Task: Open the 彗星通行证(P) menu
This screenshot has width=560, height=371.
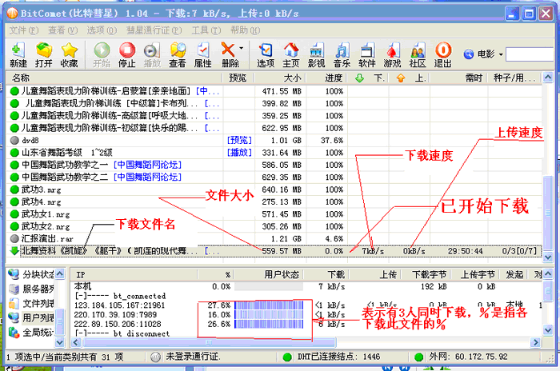Action: (154, 30)
